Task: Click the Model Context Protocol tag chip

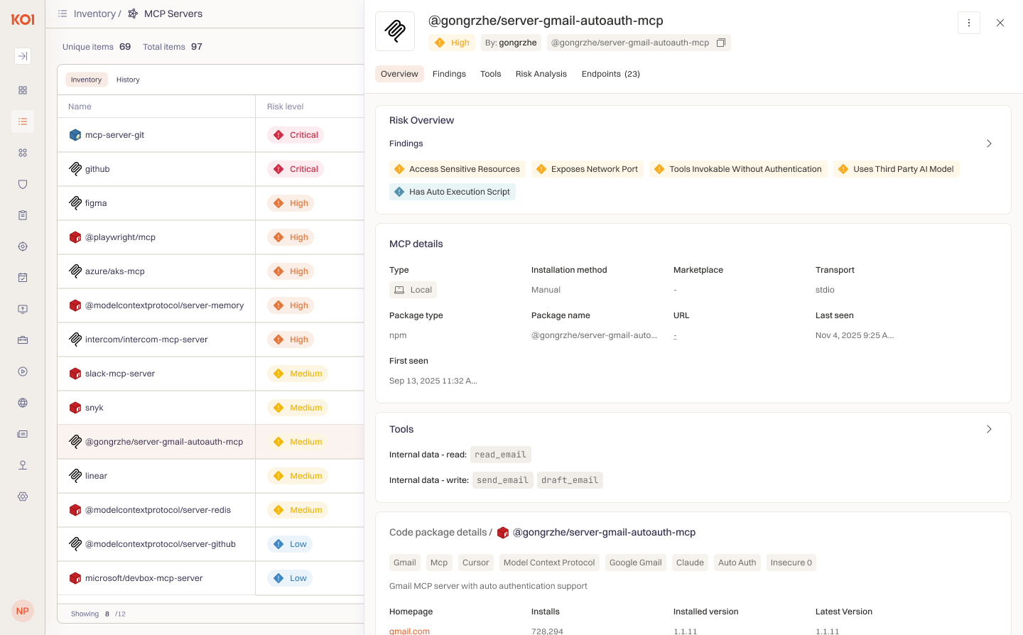Action: tap(549, 563)
